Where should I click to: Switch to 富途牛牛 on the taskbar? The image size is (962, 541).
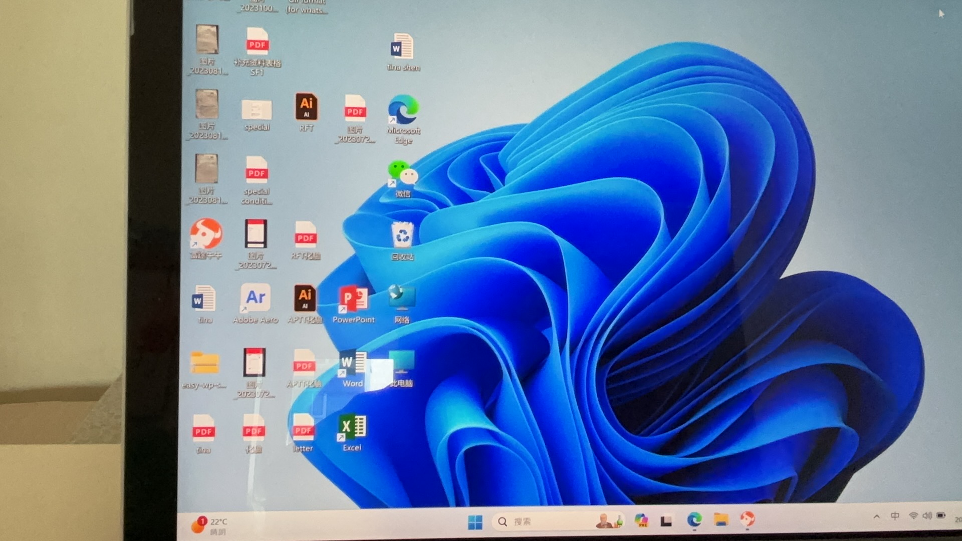coord(747,518)
